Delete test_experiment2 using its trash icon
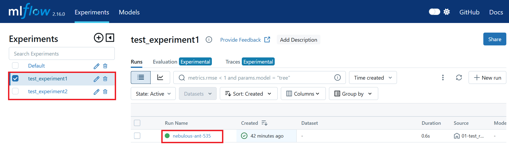Viewport: 509px width, 148px height. (x=105, y=92)
